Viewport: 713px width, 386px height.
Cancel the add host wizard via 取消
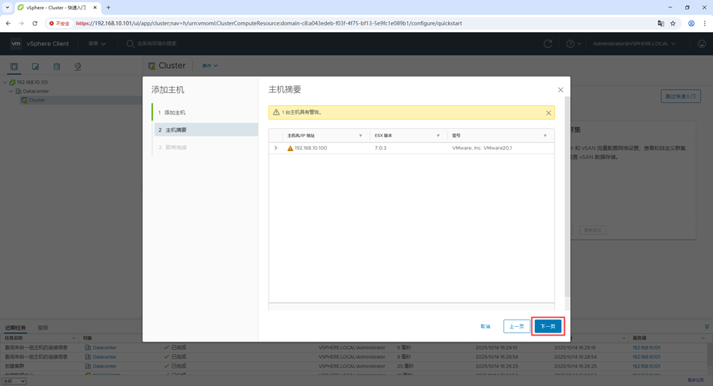[x=485, y=326]
